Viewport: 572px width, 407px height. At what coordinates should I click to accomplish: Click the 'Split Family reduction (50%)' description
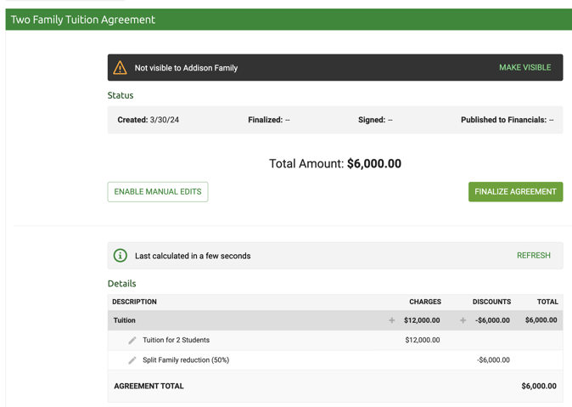186,360
